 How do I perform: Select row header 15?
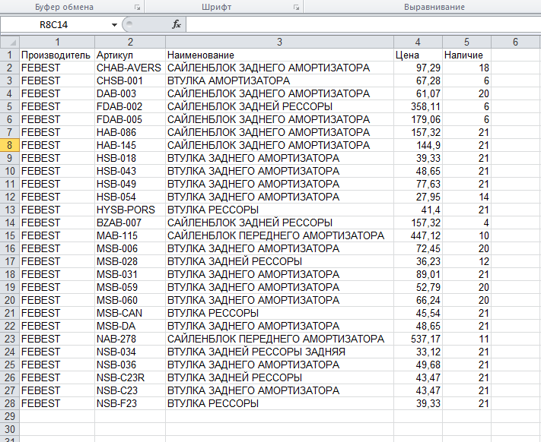pos(9,235)
